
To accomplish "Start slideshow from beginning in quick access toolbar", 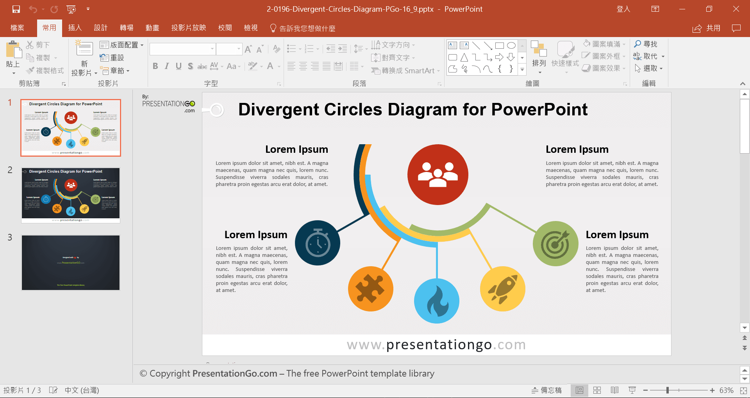I will (71, 9).
